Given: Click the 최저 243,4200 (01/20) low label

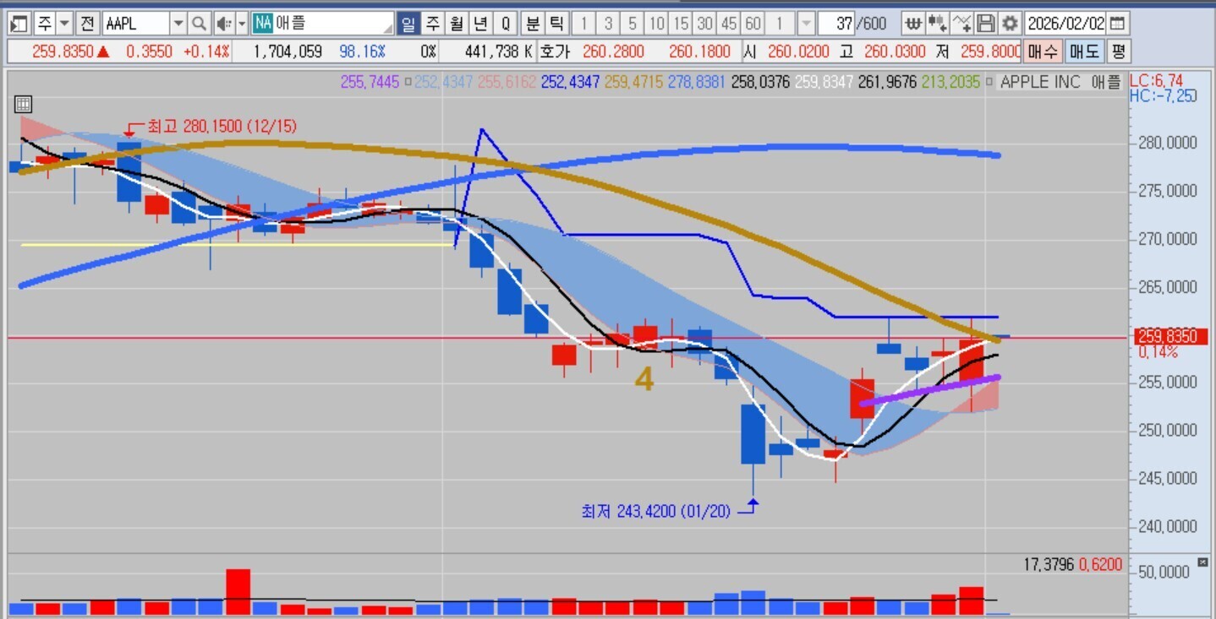Looking at the screenshot, I should pos(655,511).
